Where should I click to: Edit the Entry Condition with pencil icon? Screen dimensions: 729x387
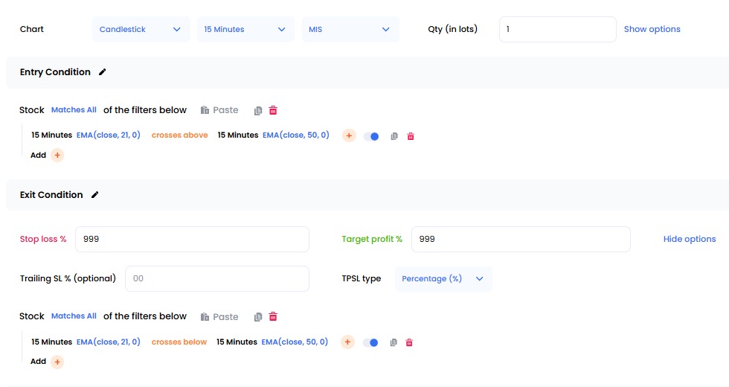103,72
